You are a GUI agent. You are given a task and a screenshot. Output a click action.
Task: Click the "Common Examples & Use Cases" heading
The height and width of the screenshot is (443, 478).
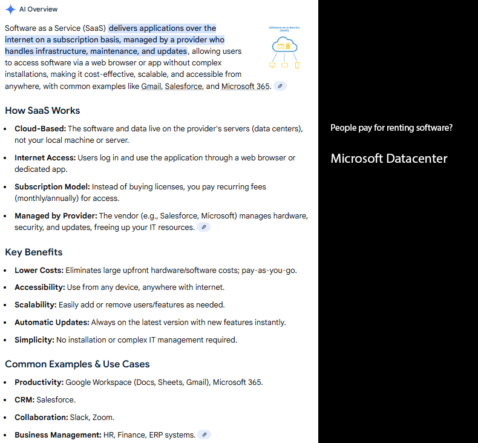(x=77, y=364)
